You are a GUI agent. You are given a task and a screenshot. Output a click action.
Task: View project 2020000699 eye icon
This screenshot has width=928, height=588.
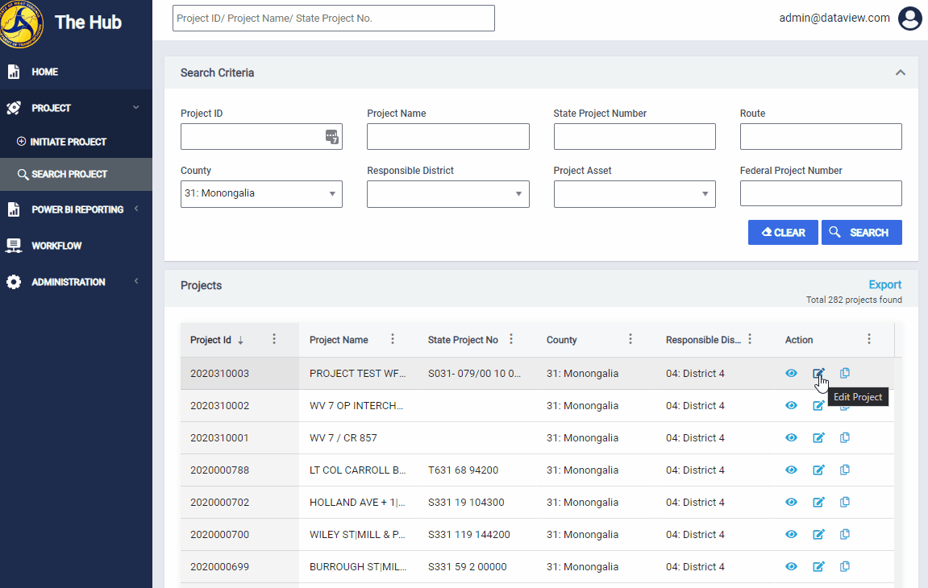(791, 567)
